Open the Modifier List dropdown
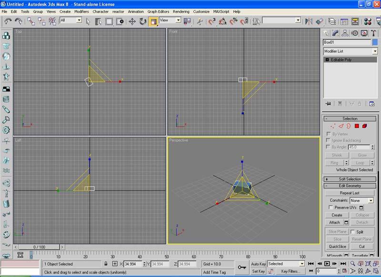 375,51
